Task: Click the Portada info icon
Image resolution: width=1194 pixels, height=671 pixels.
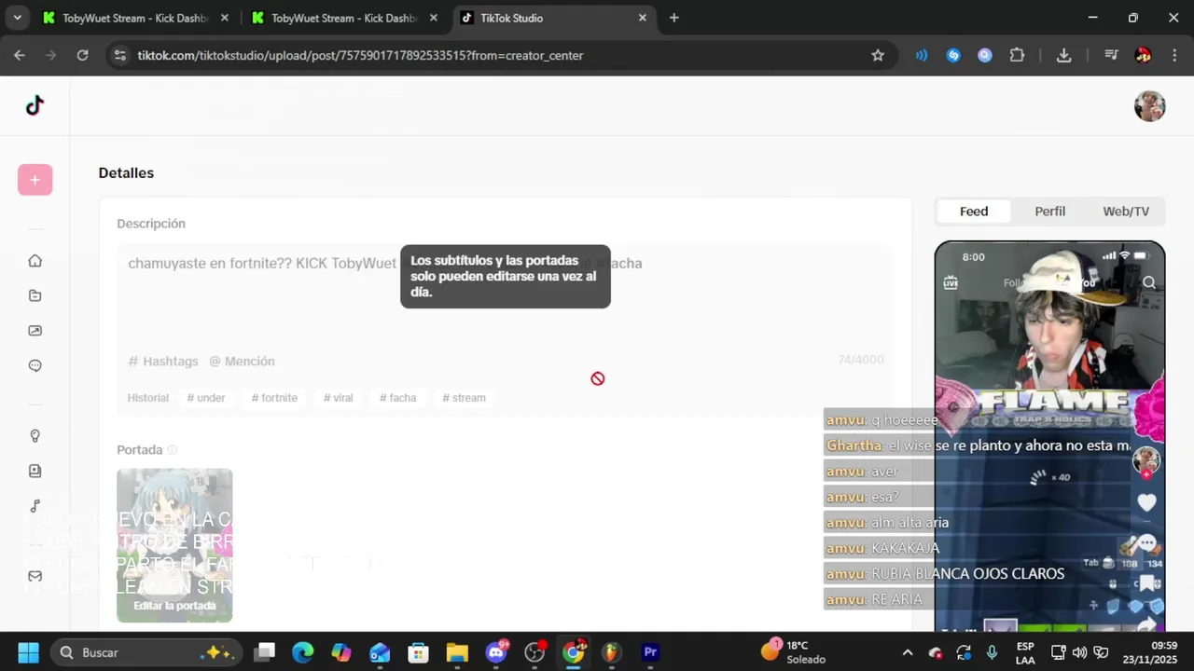Action: [172, 450]
